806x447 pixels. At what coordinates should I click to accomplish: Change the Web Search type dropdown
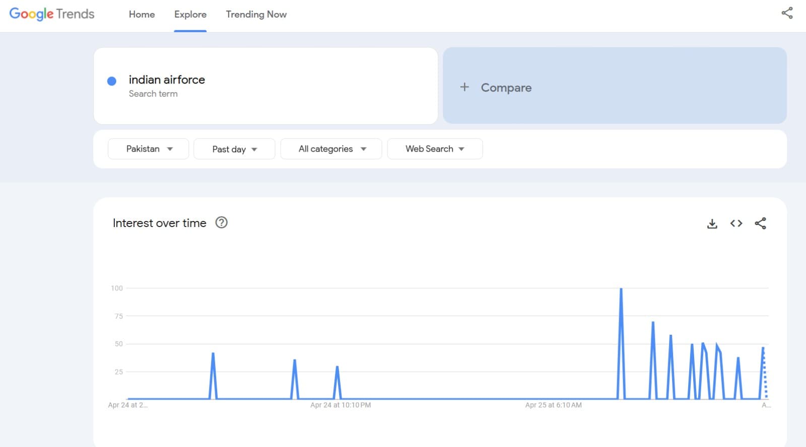coord(435,149)
